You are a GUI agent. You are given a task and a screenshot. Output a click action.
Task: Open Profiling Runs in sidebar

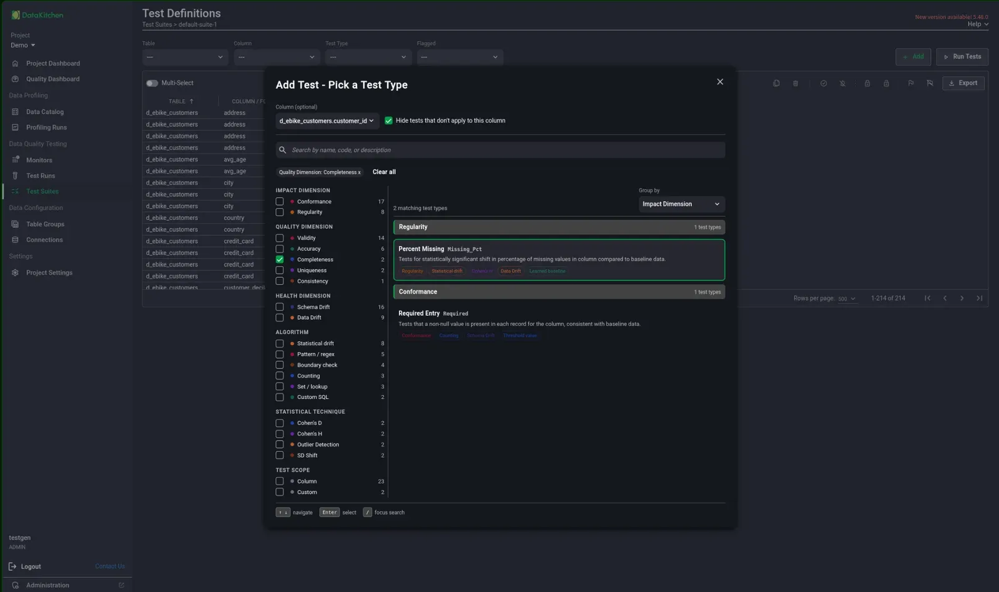pos(46,127)
